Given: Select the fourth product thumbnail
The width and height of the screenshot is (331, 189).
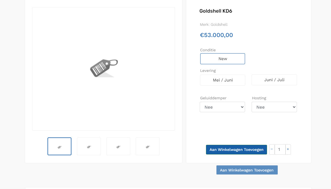Looking at the screenshot, I should [148, 146].
